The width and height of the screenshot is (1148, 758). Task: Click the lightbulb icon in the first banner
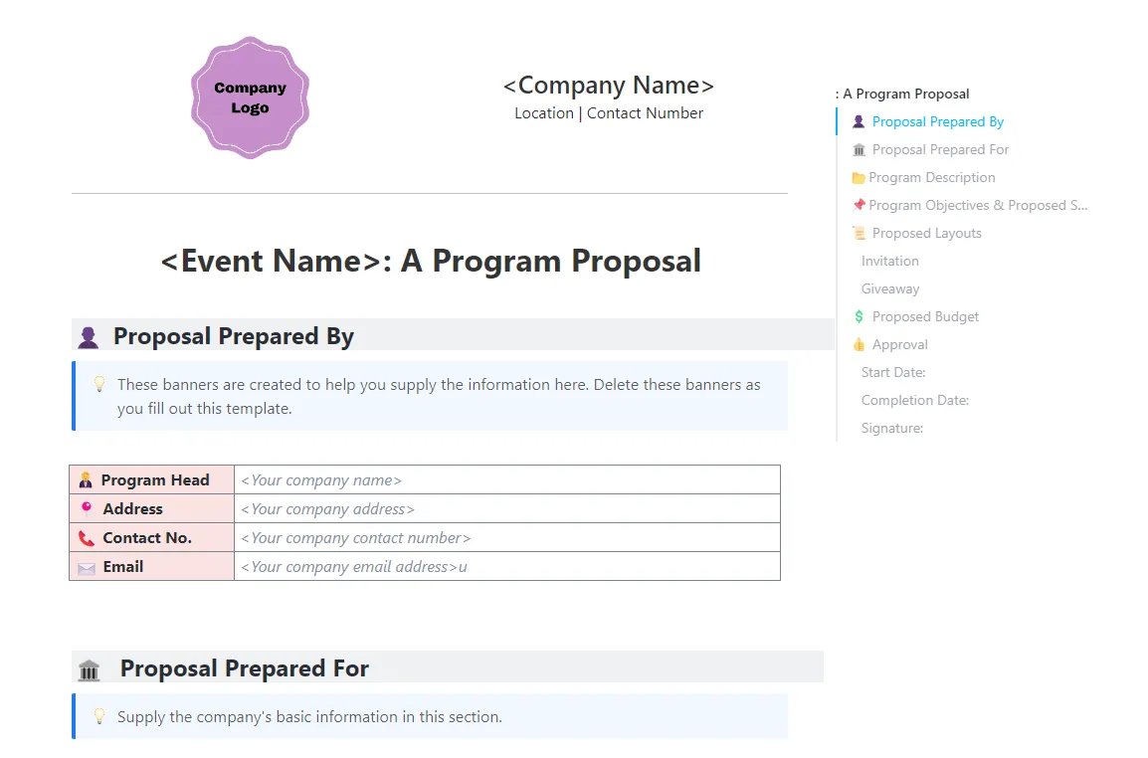99,384
